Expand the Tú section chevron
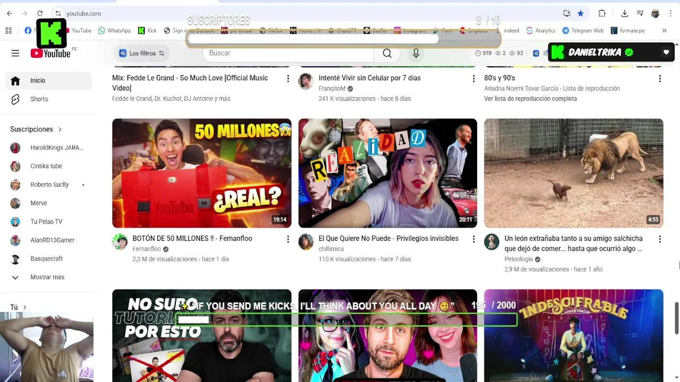Image resolution: width=680 pixels, height=382 pixels. pyautogui.click(x=24, y=307)
